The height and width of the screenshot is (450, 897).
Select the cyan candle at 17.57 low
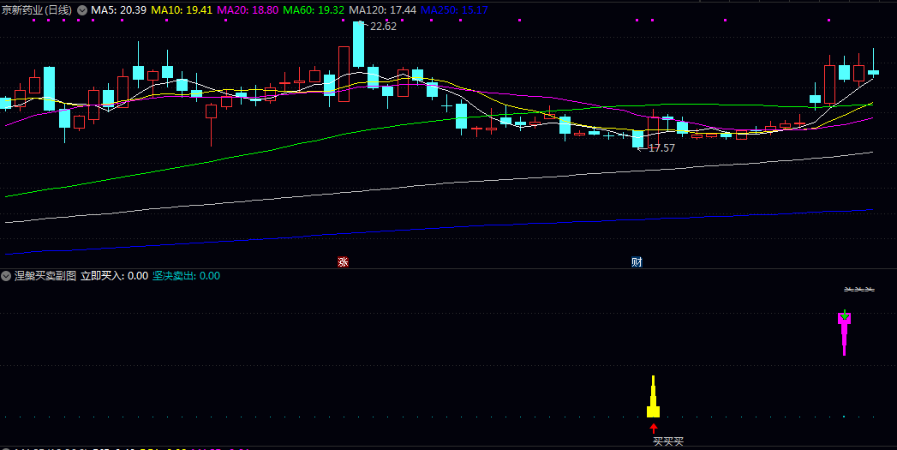[x=638, y=139]
